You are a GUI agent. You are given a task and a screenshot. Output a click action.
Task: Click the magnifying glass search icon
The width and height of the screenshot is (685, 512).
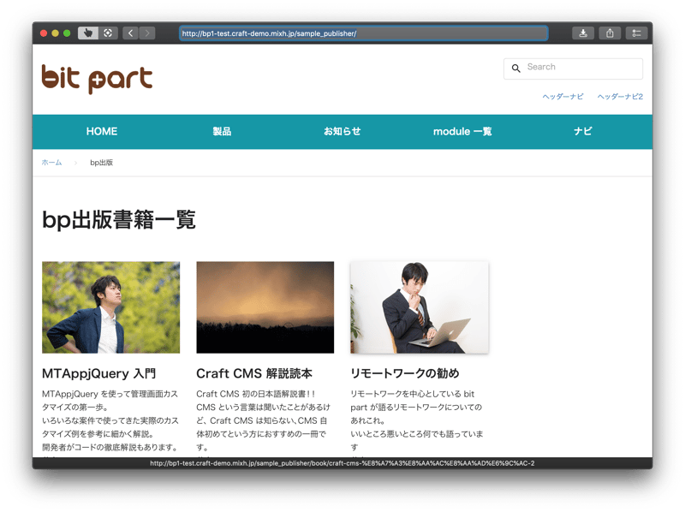click(515, 68)
